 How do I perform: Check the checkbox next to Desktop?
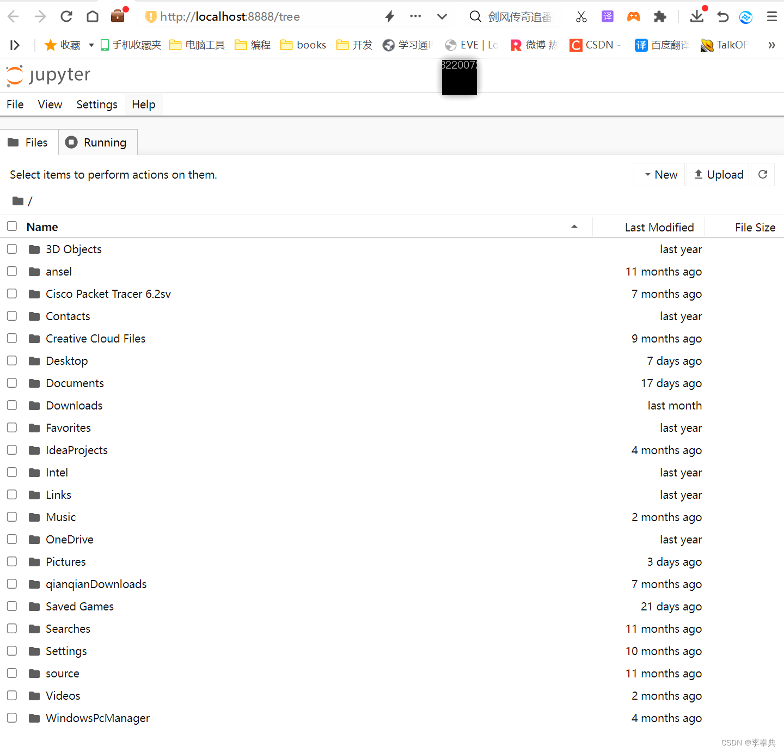[11, 360]
